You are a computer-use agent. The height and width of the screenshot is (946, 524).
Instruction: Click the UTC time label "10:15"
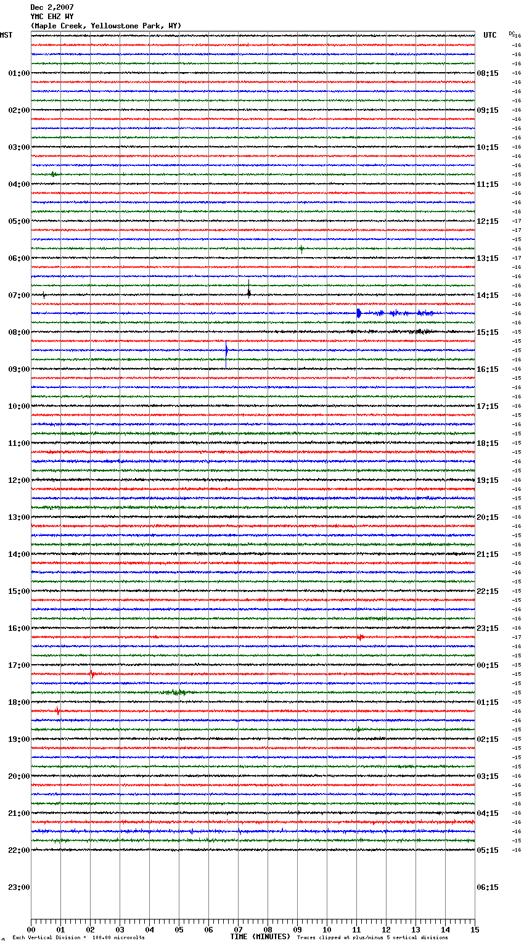[488, 147]
